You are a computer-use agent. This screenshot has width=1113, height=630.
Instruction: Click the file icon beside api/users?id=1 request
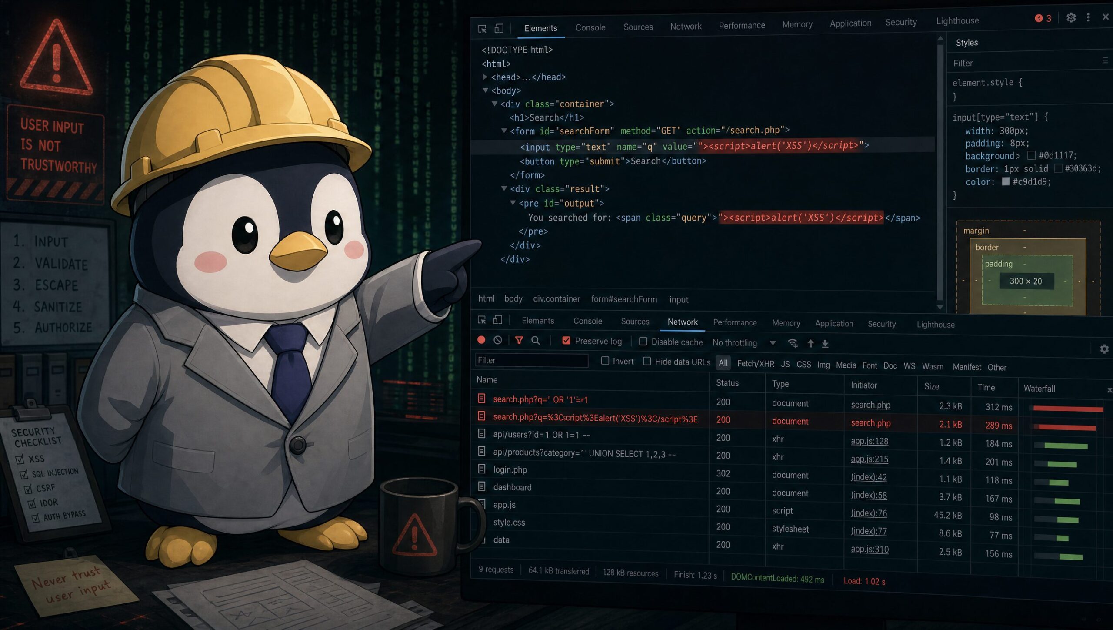[x=482, y=433]
